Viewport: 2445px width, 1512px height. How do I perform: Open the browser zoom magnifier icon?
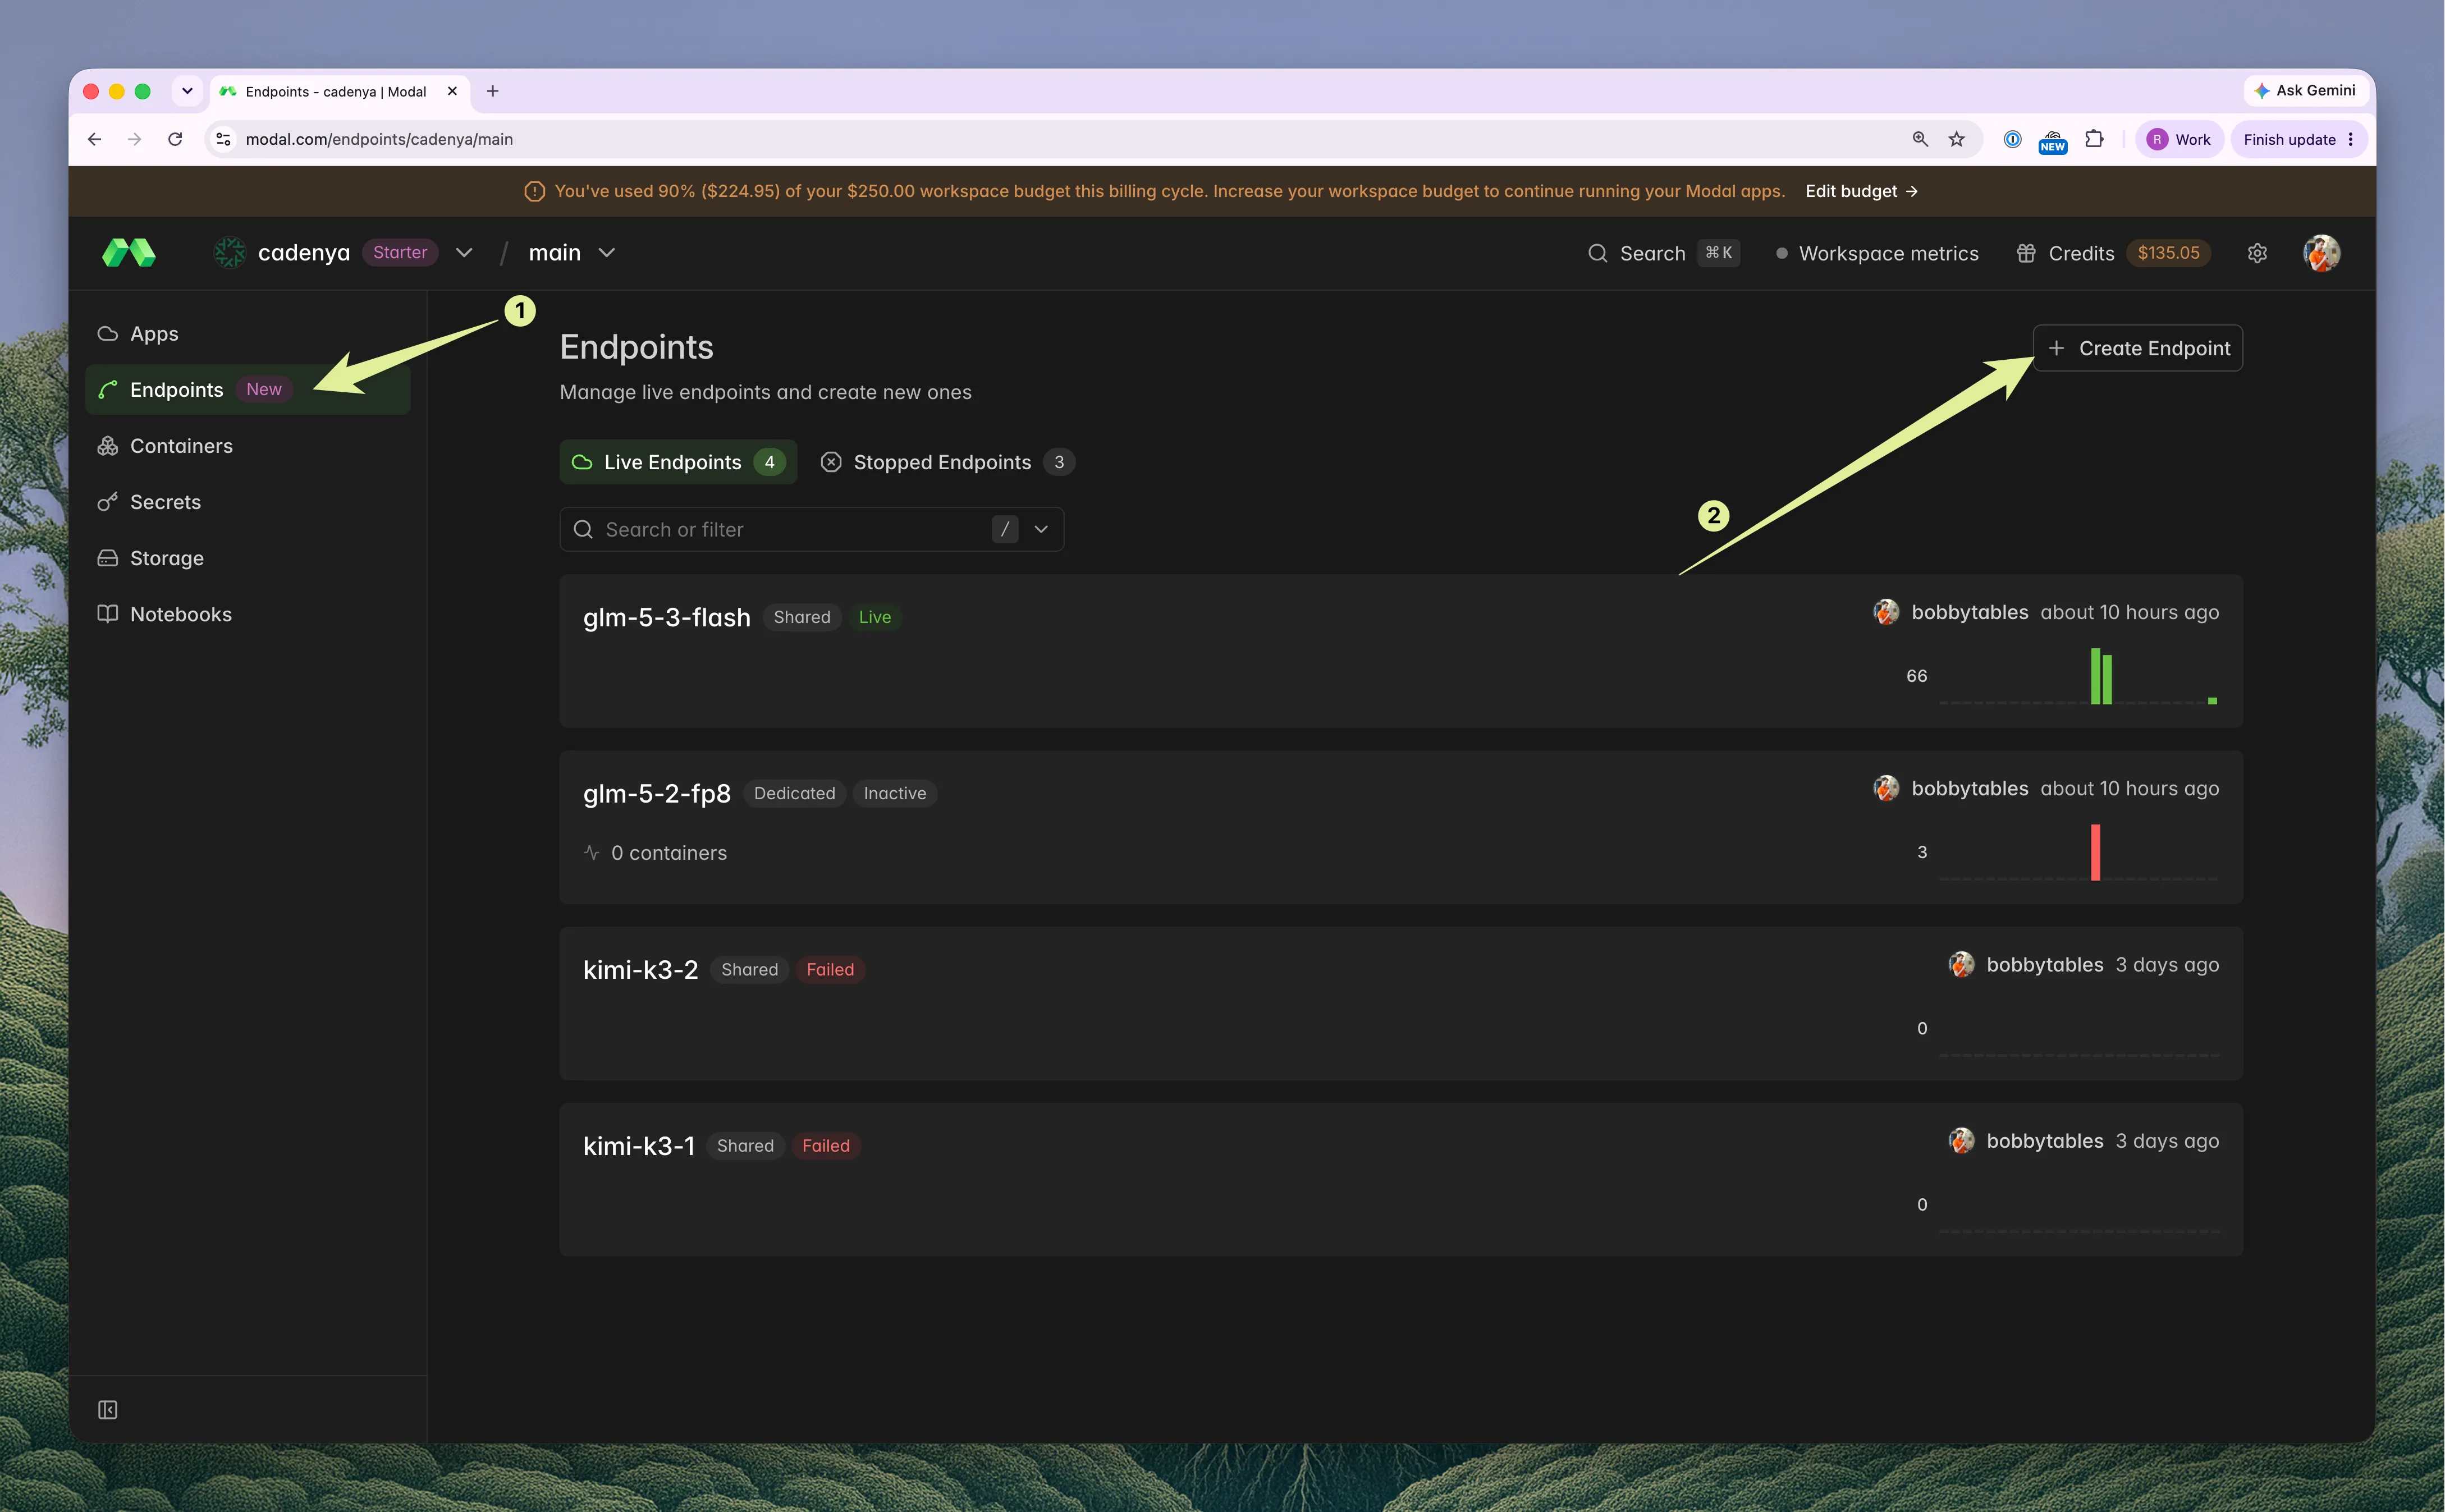pyautogui.click(x=1920, y=139)
